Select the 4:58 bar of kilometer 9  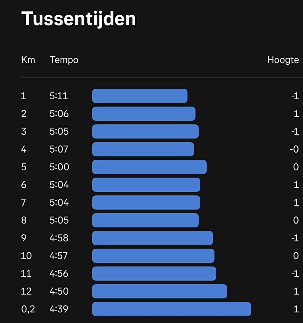[152, 238]
